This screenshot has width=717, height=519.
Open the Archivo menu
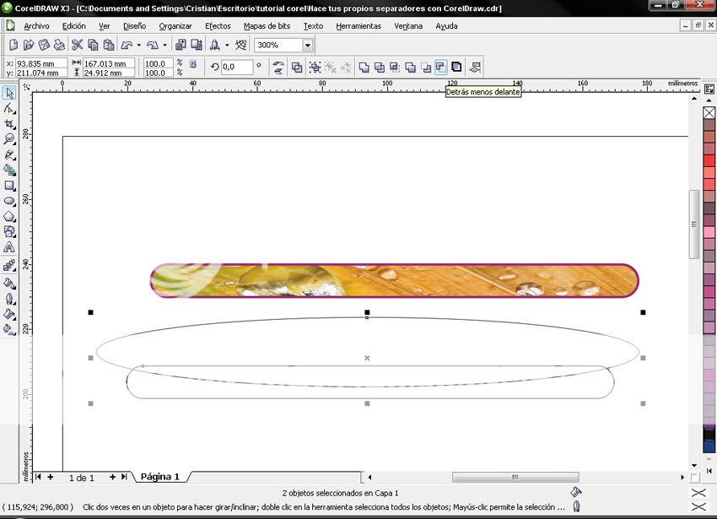tap(36, 26)
